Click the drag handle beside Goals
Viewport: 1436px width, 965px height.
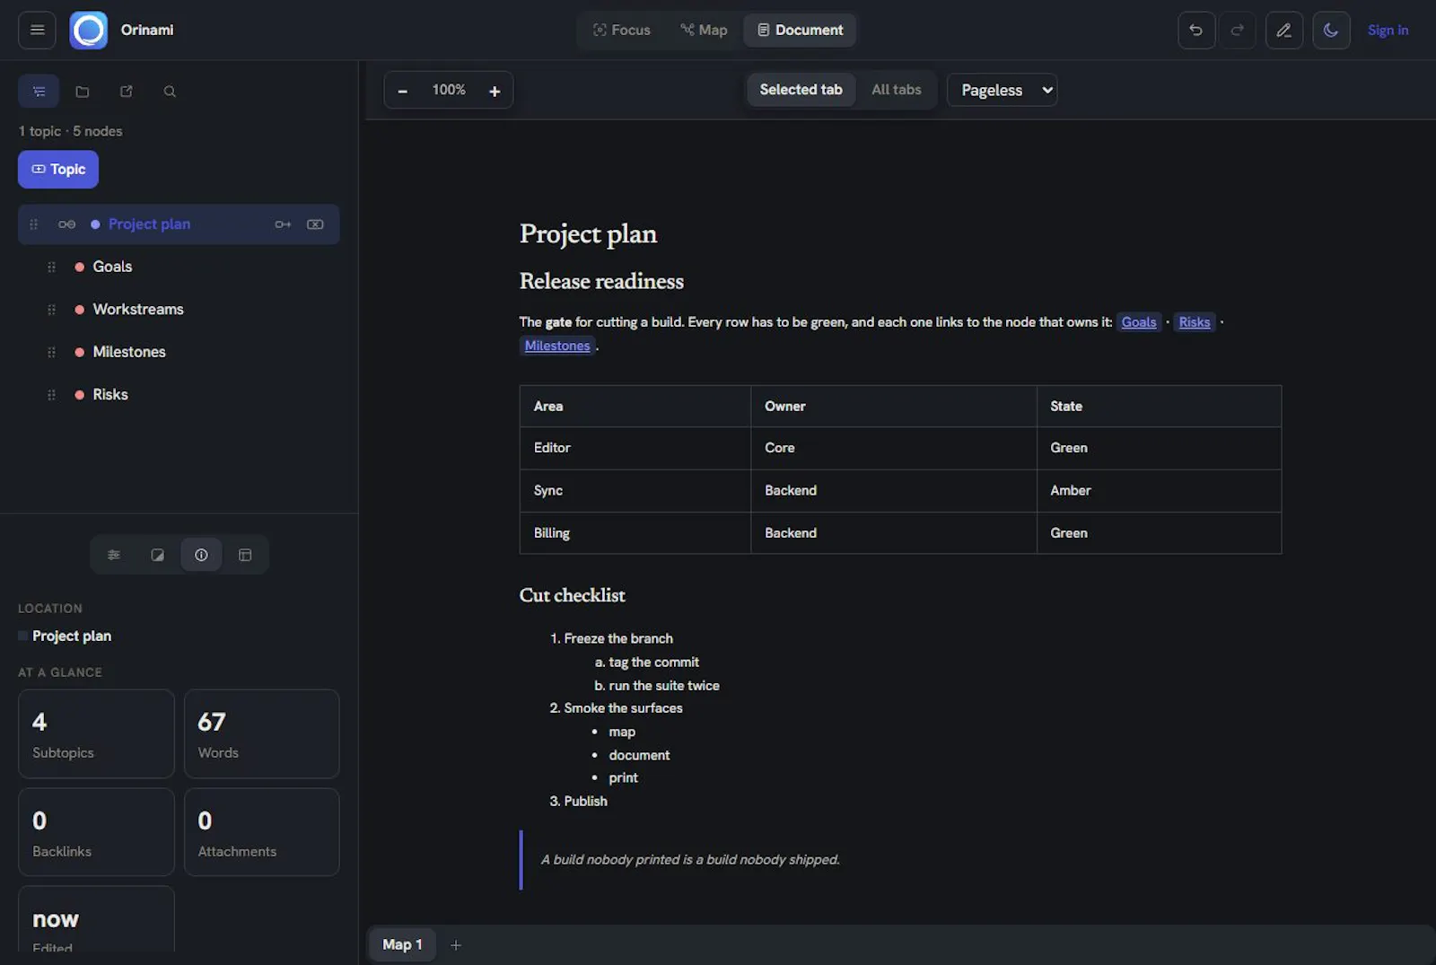pos(51,267)
